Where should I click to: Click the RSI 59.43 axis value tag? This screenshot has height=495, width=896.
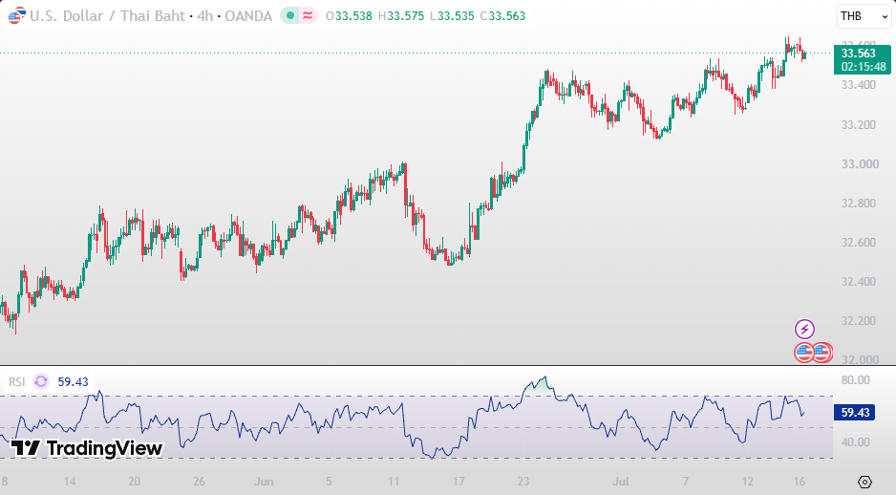[854, 412]
